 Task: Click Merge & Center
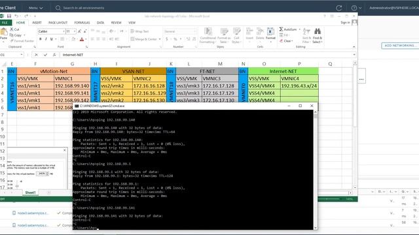click(144, 39)
